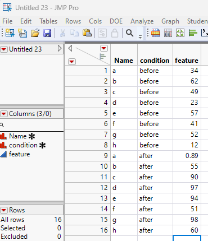Open the Edit menu

click(26, 21)
